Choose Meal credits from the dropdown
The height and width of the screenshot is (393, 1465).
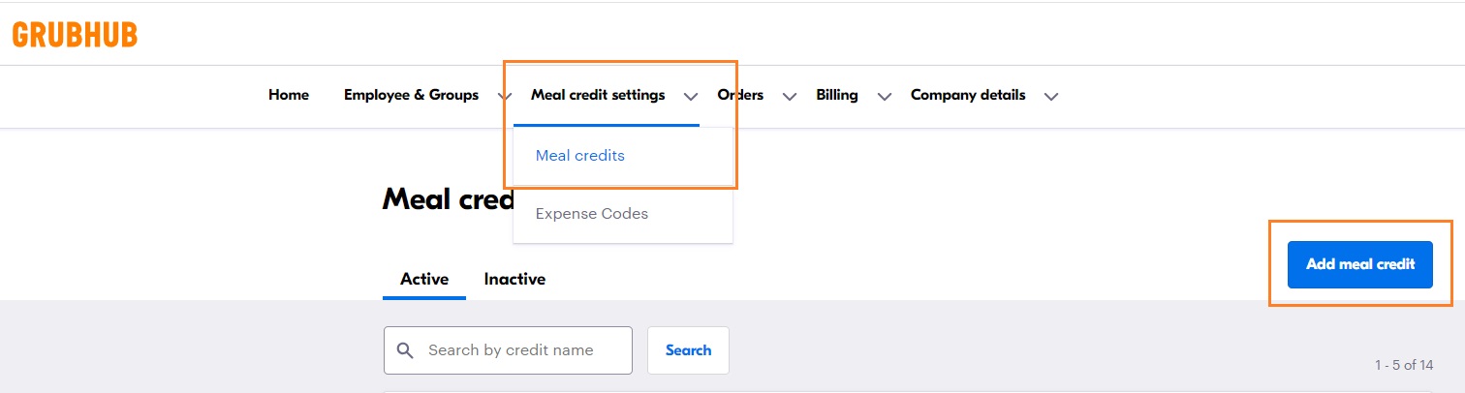(580, 156)
